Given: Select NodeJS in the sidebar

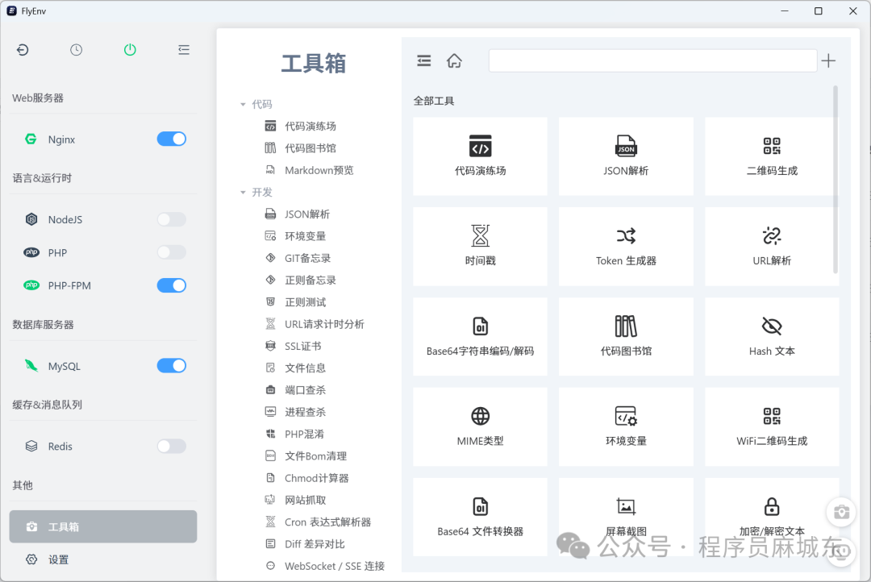Looking at the screenshot, I should 65,219.
